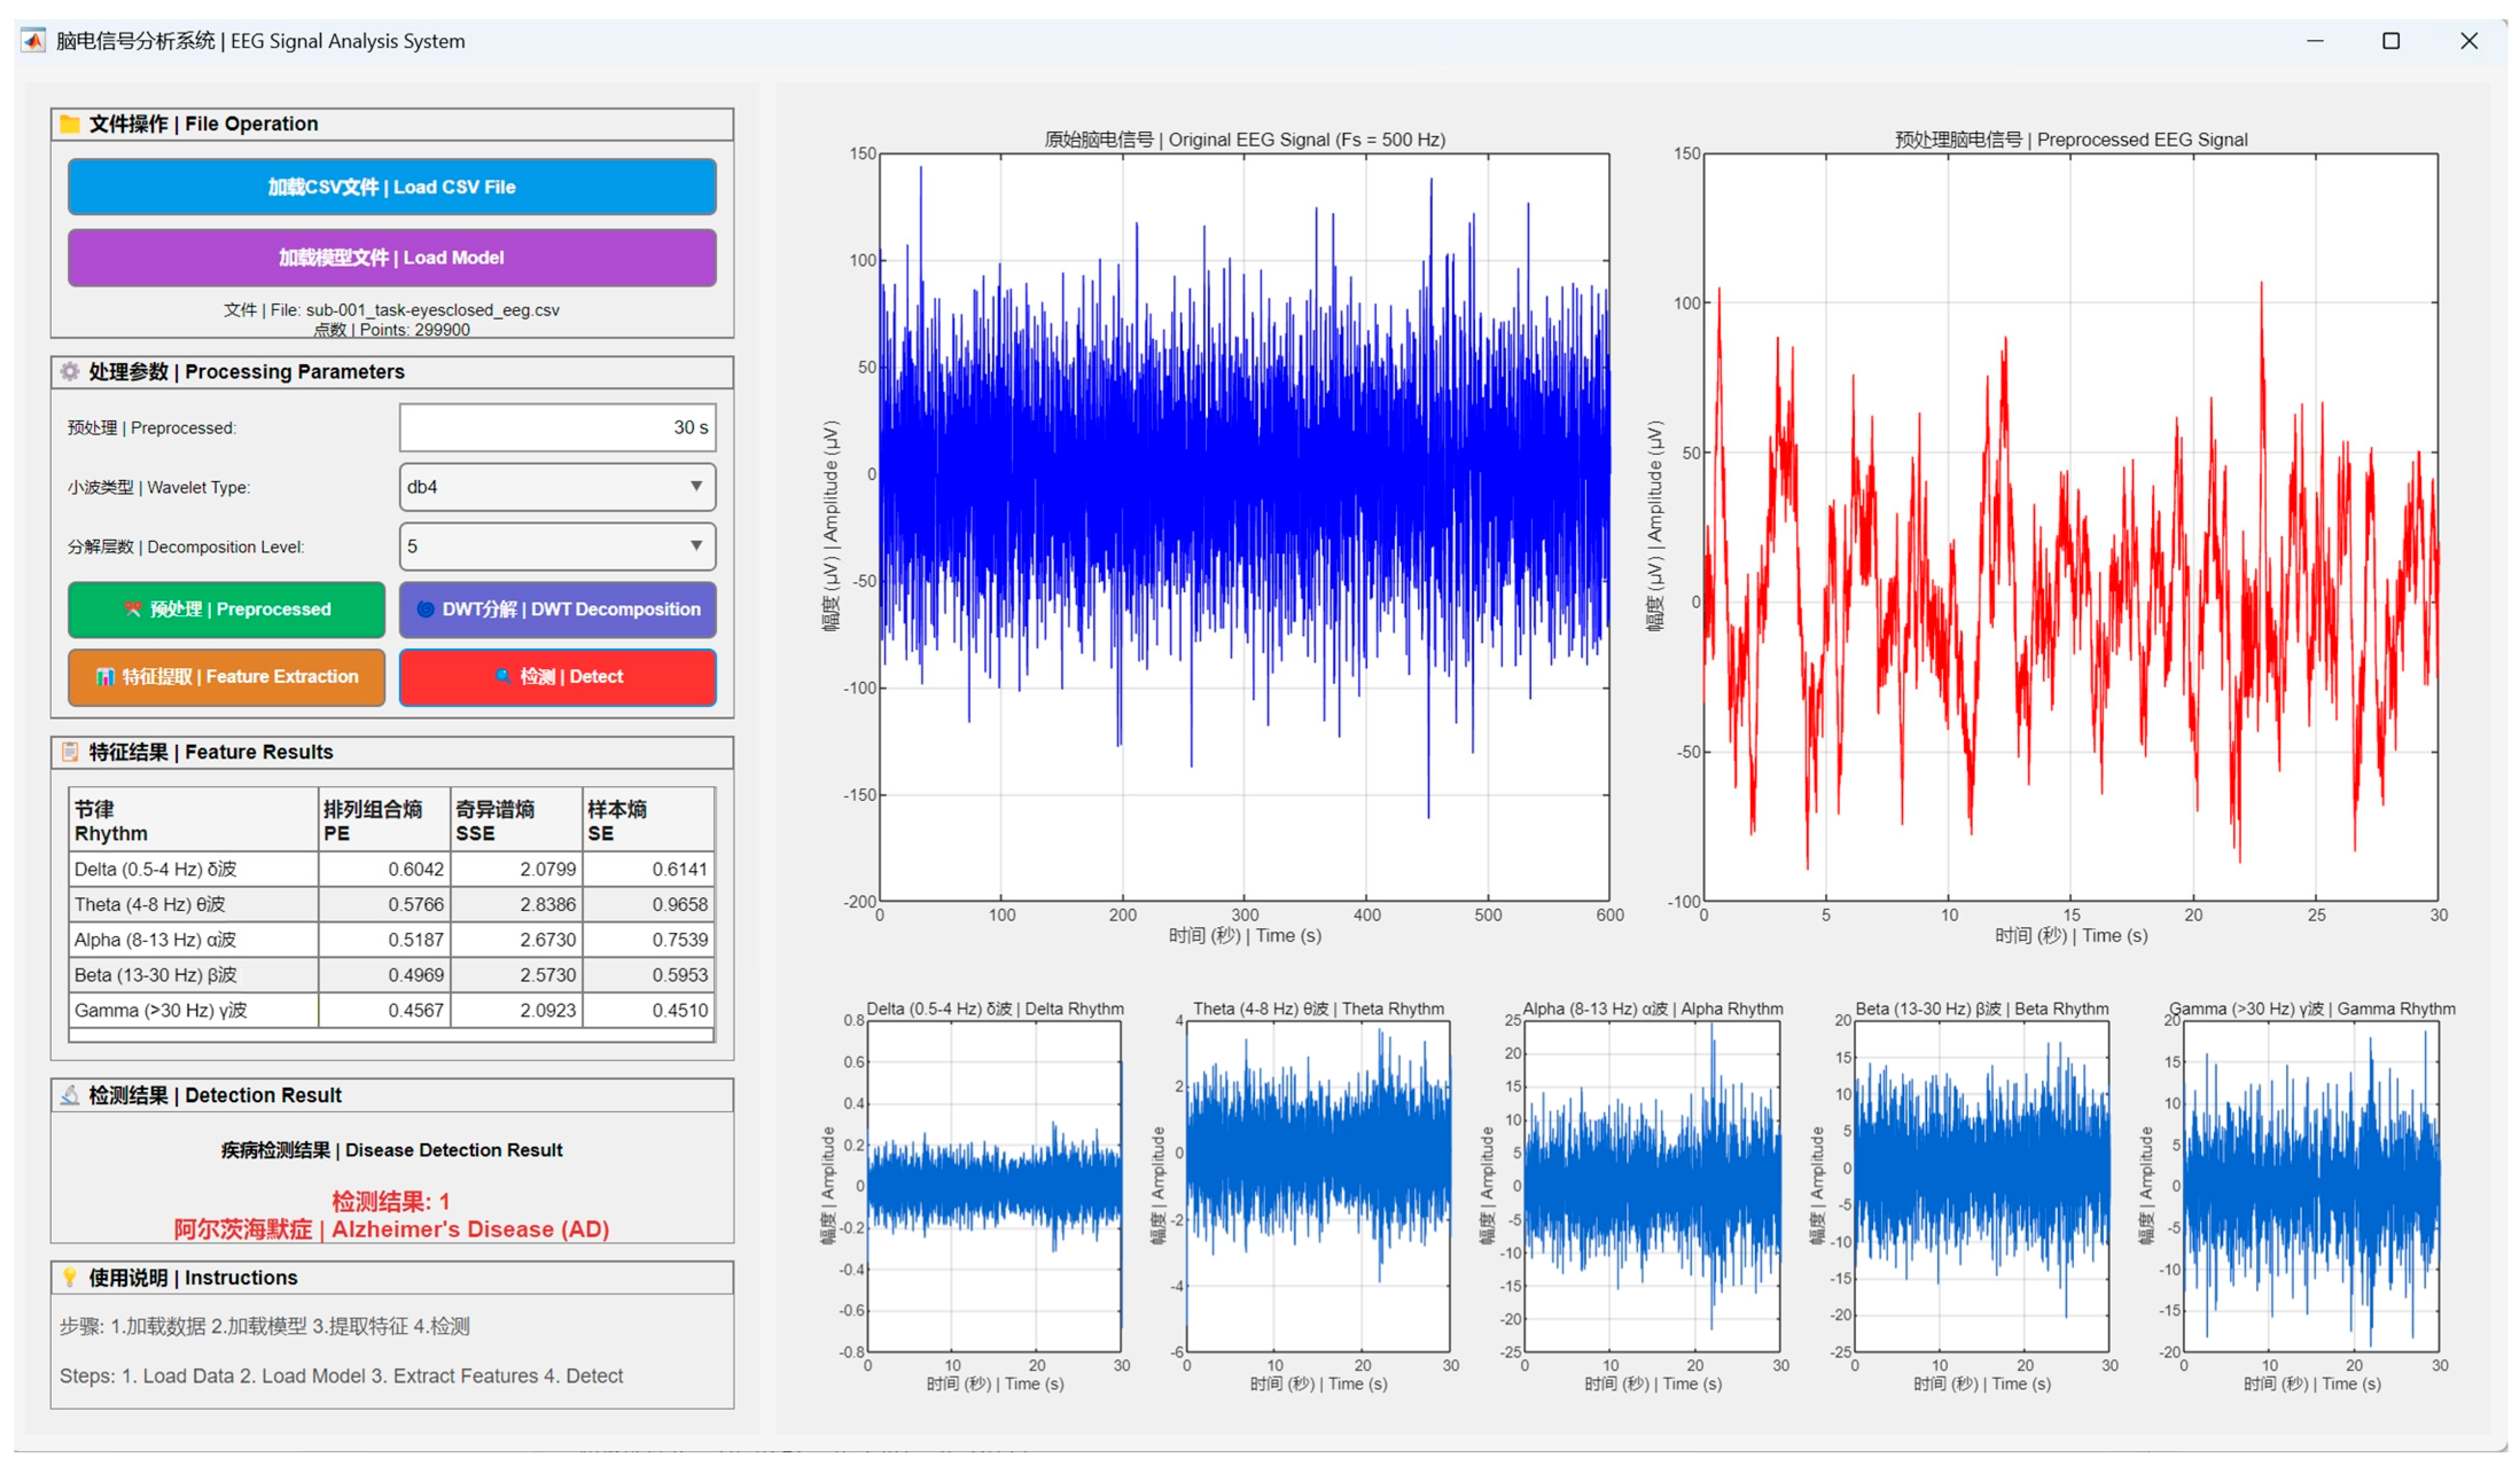Select the Delta rhythm row in feature table
This screenshot has width=2520, height=1465.
pyautogui.click(x=392, y=869)
